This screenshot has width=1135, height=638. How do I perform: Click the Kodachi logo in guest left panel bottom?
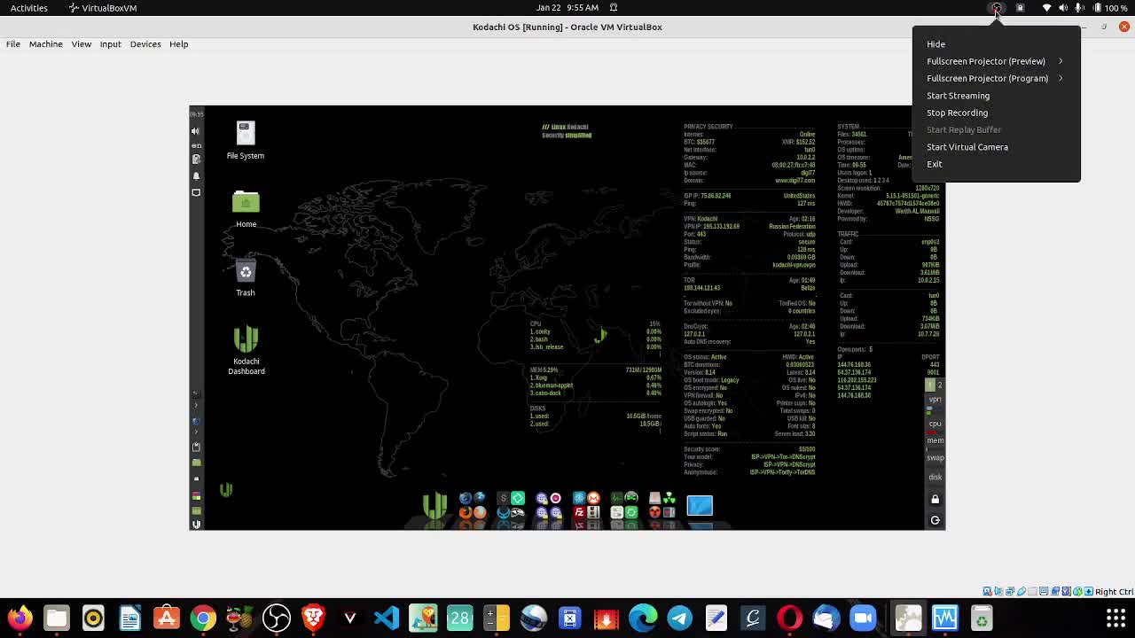(196, 524)
